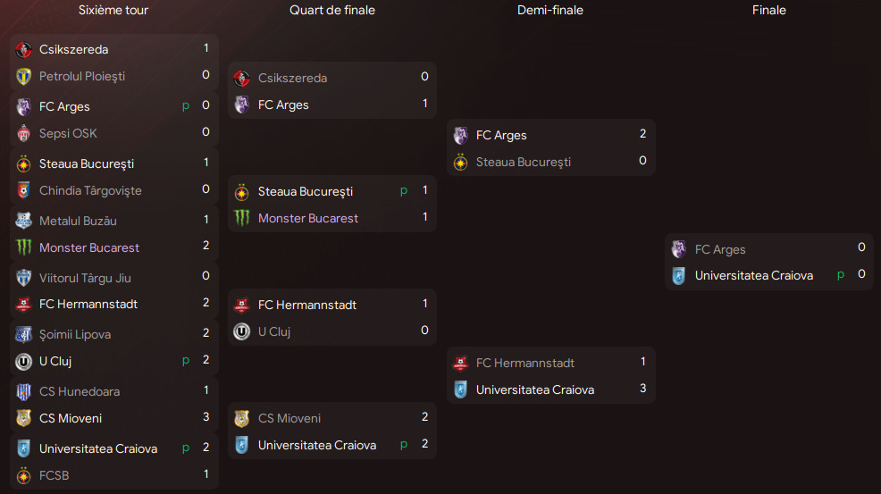Open CS Mioveni in Quart de finale
881x494 pixels.
pyautogui.click(x=289, y=419)
